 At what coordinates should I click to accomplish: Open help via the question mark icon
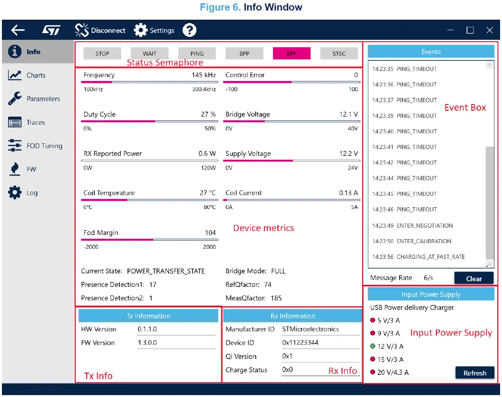189,30
